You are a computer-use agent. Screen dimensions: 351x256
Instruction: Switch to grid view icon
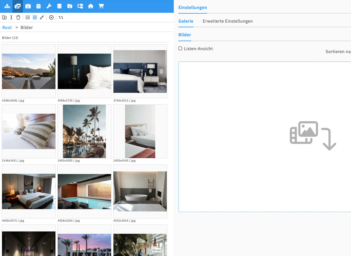[x=35, y=17]
